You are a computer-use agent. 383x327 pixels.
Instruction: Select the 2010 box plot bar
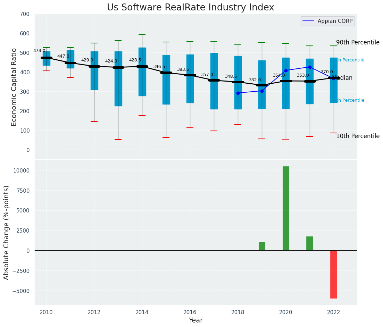click(47, 58)
